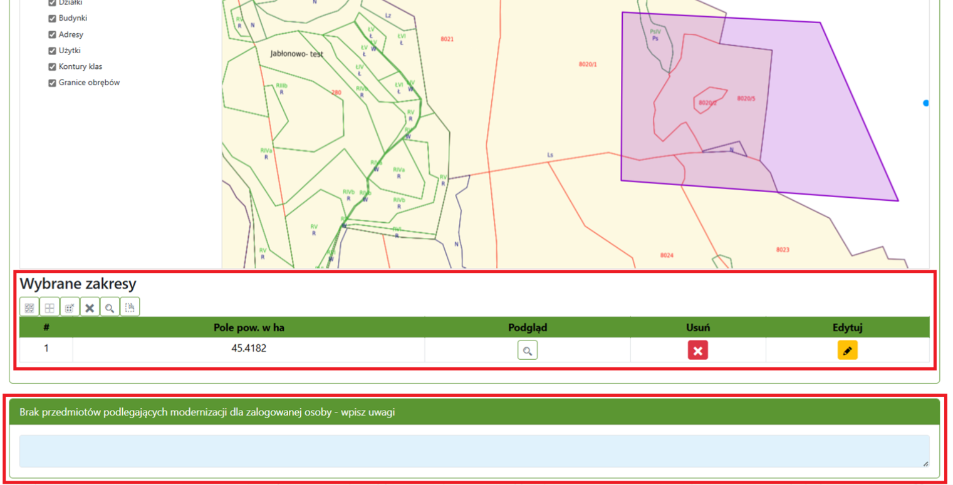
Task: Turn off Granice obrębów layer checkbox
Action: click(53, 83)
